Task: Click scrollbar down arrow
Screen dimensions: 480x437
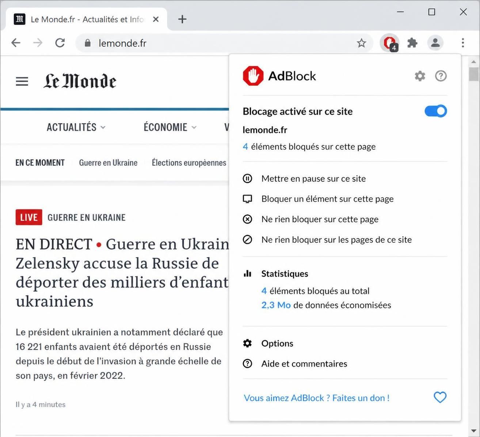Action: point(474,431)
